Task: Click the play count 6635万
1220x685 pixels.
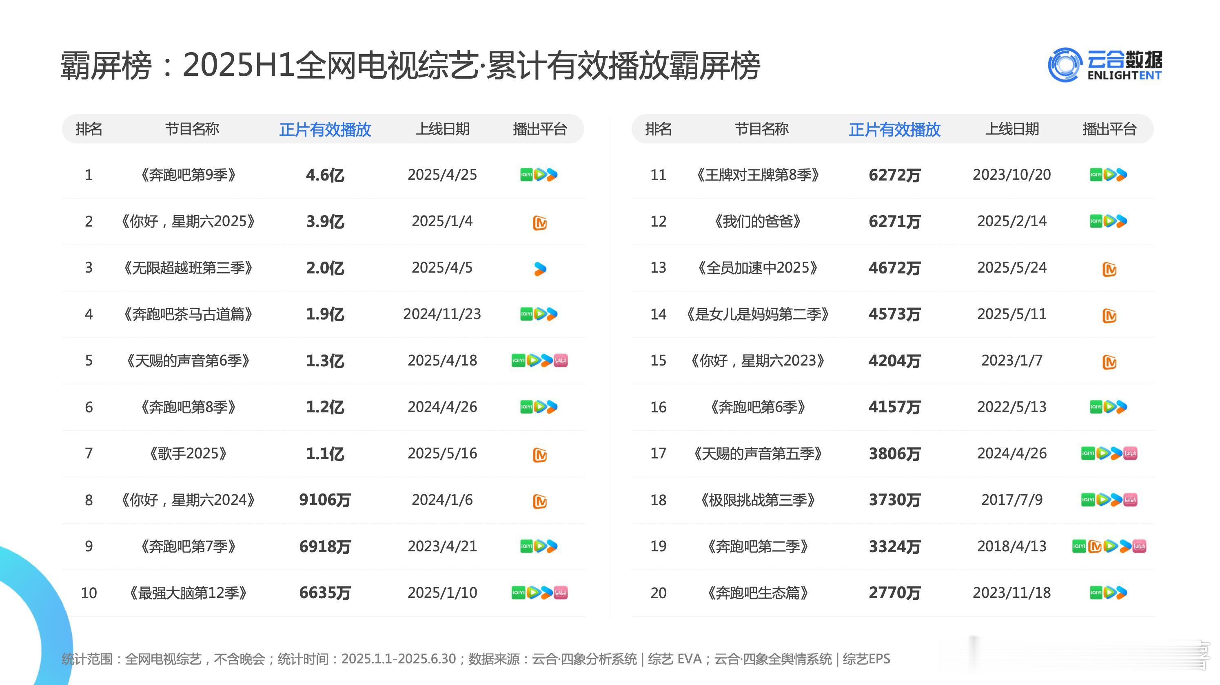Action: 325,593
